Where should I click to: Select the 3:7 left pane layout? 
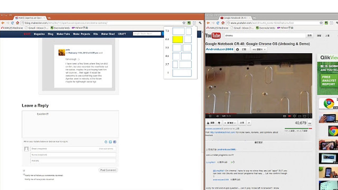pos(175,64)
